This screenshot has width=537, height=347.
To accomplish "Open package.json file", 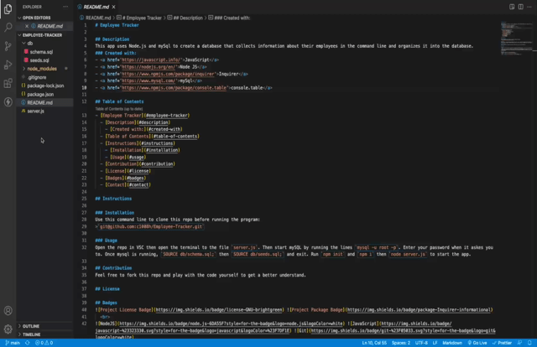I will 40,94.
